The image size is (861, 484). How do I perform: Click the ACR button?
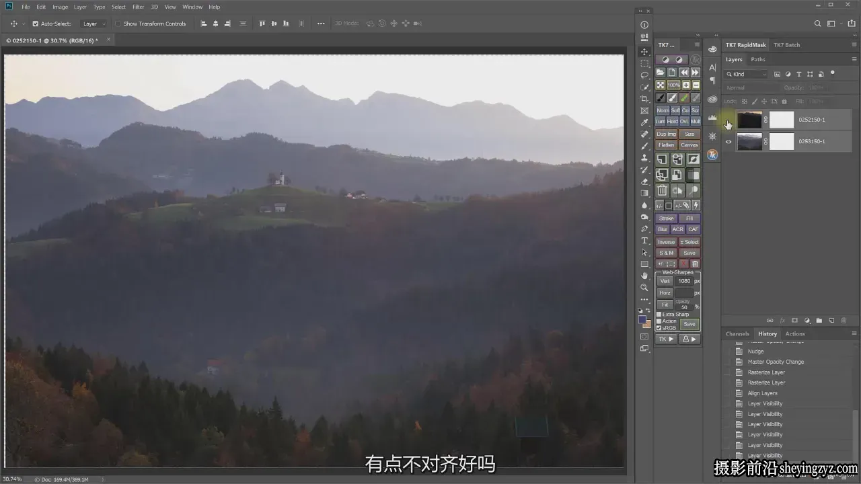coord(678,229)
